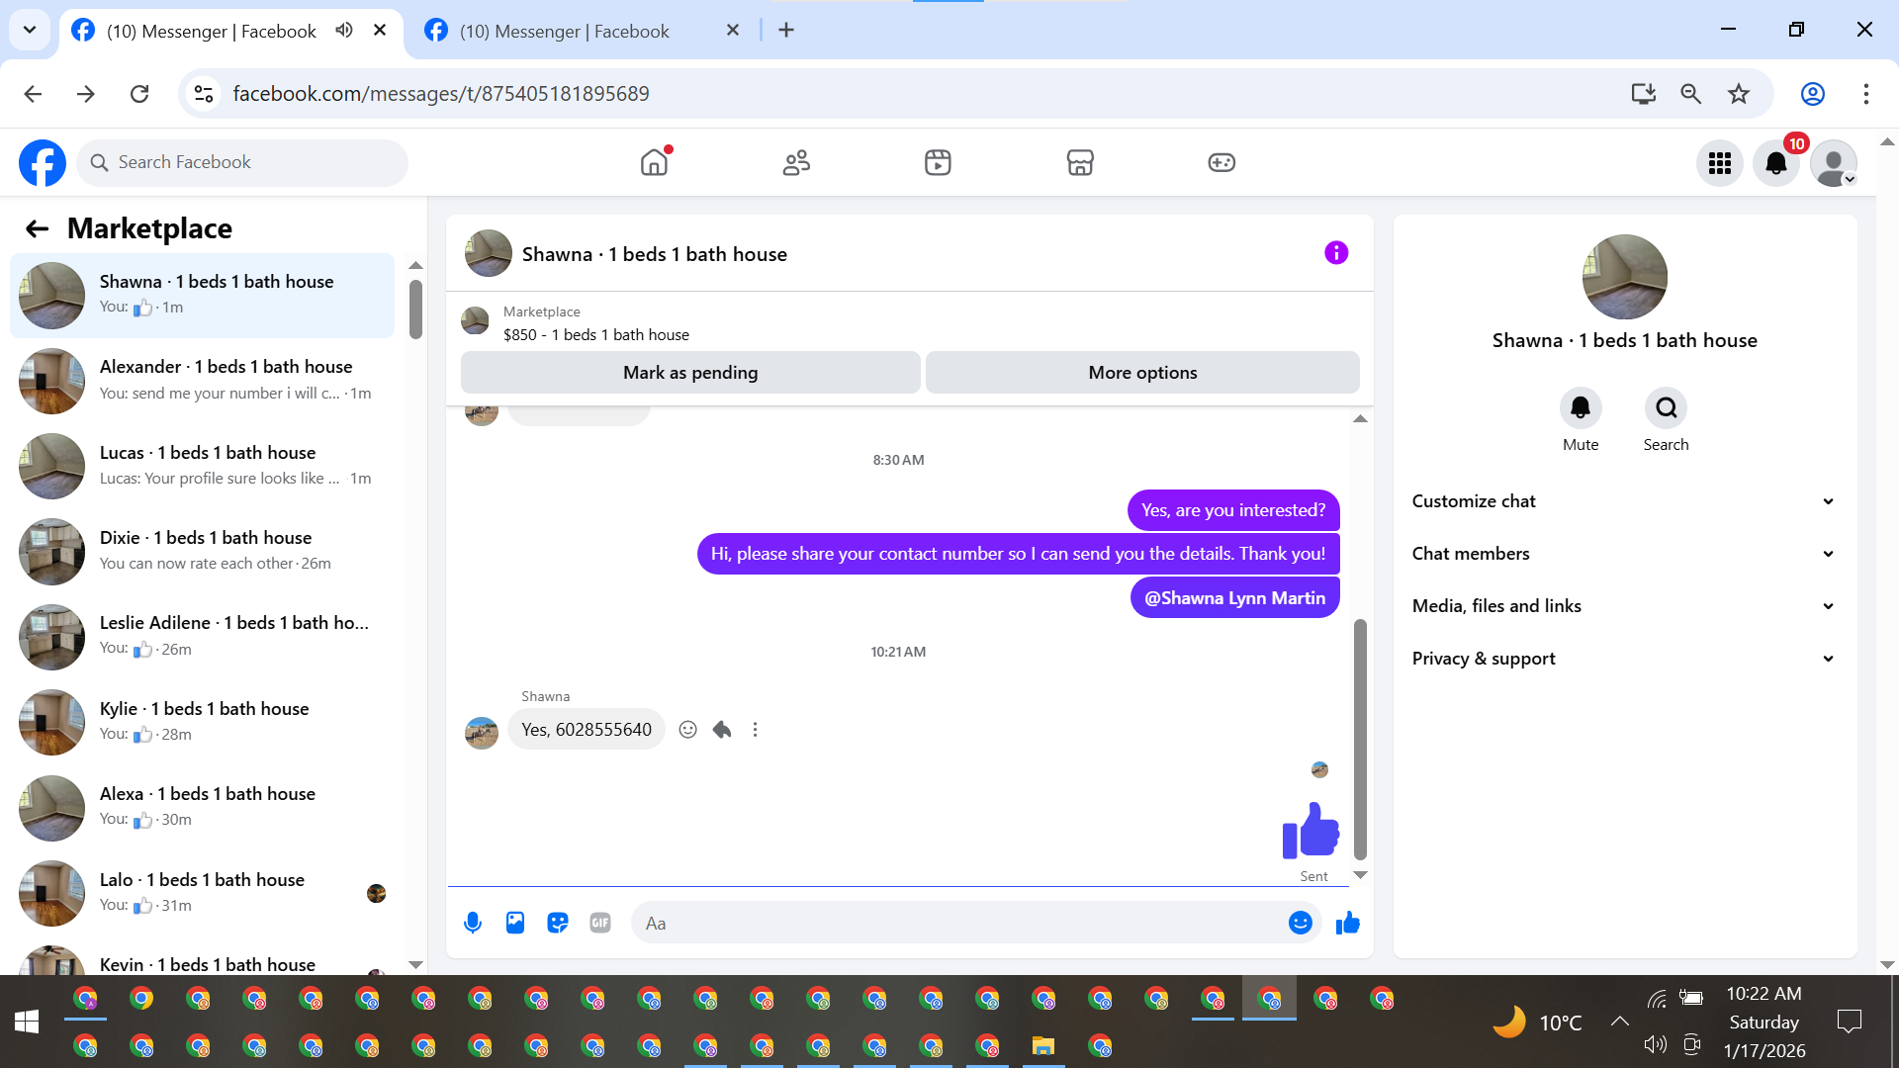Reply to Shawna's phone number message
The image size is (1899, 1068).
coord(722,730)
